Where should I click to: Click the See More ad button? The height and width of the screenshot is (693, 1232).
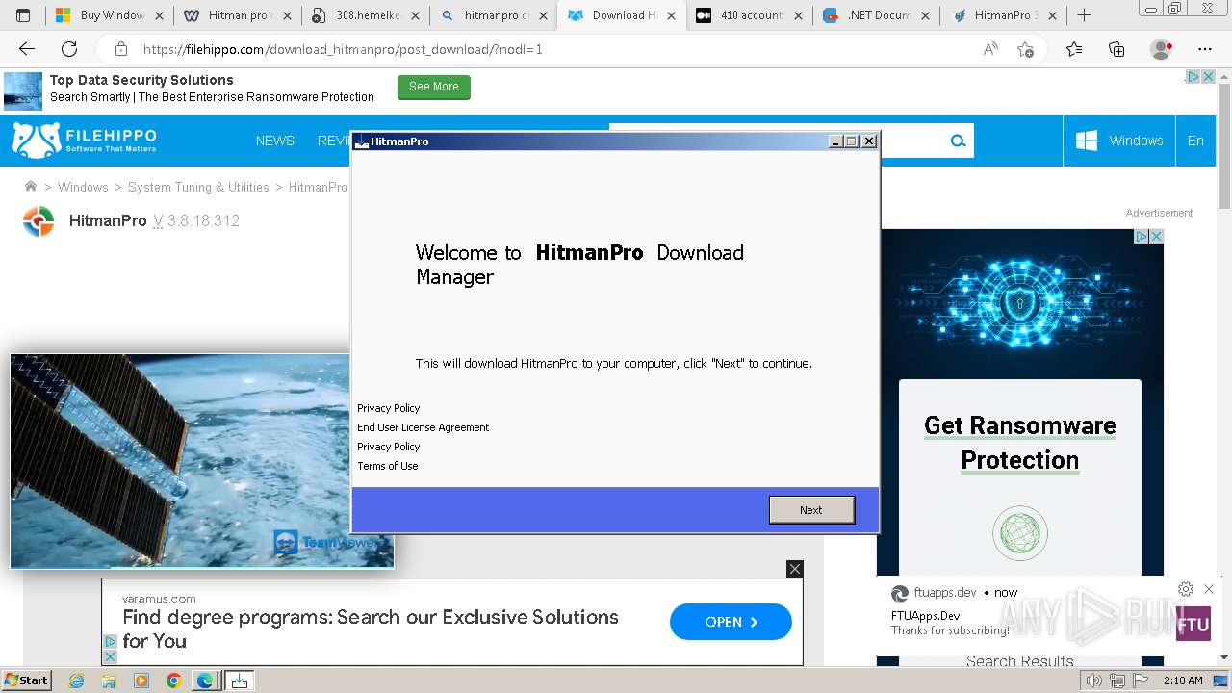pyautogui.click(x=434, y=87)
